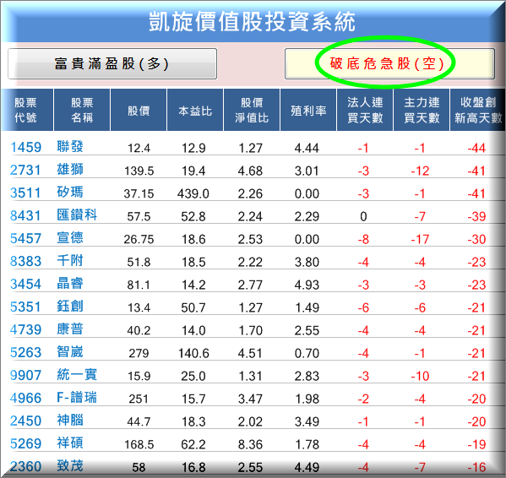Screen dimensions: 506x478
Task: Open stock name 雄獅
Action: (70, 170)
